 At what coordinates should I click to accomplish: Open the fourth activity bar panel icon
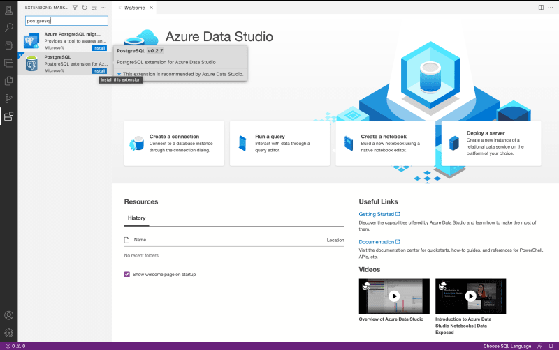tap(9, 63)
